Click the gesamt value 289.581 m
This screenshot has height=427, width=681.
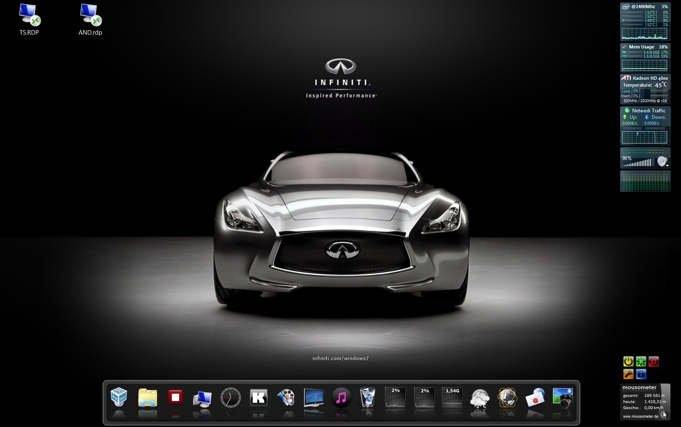tap(655, 396)
